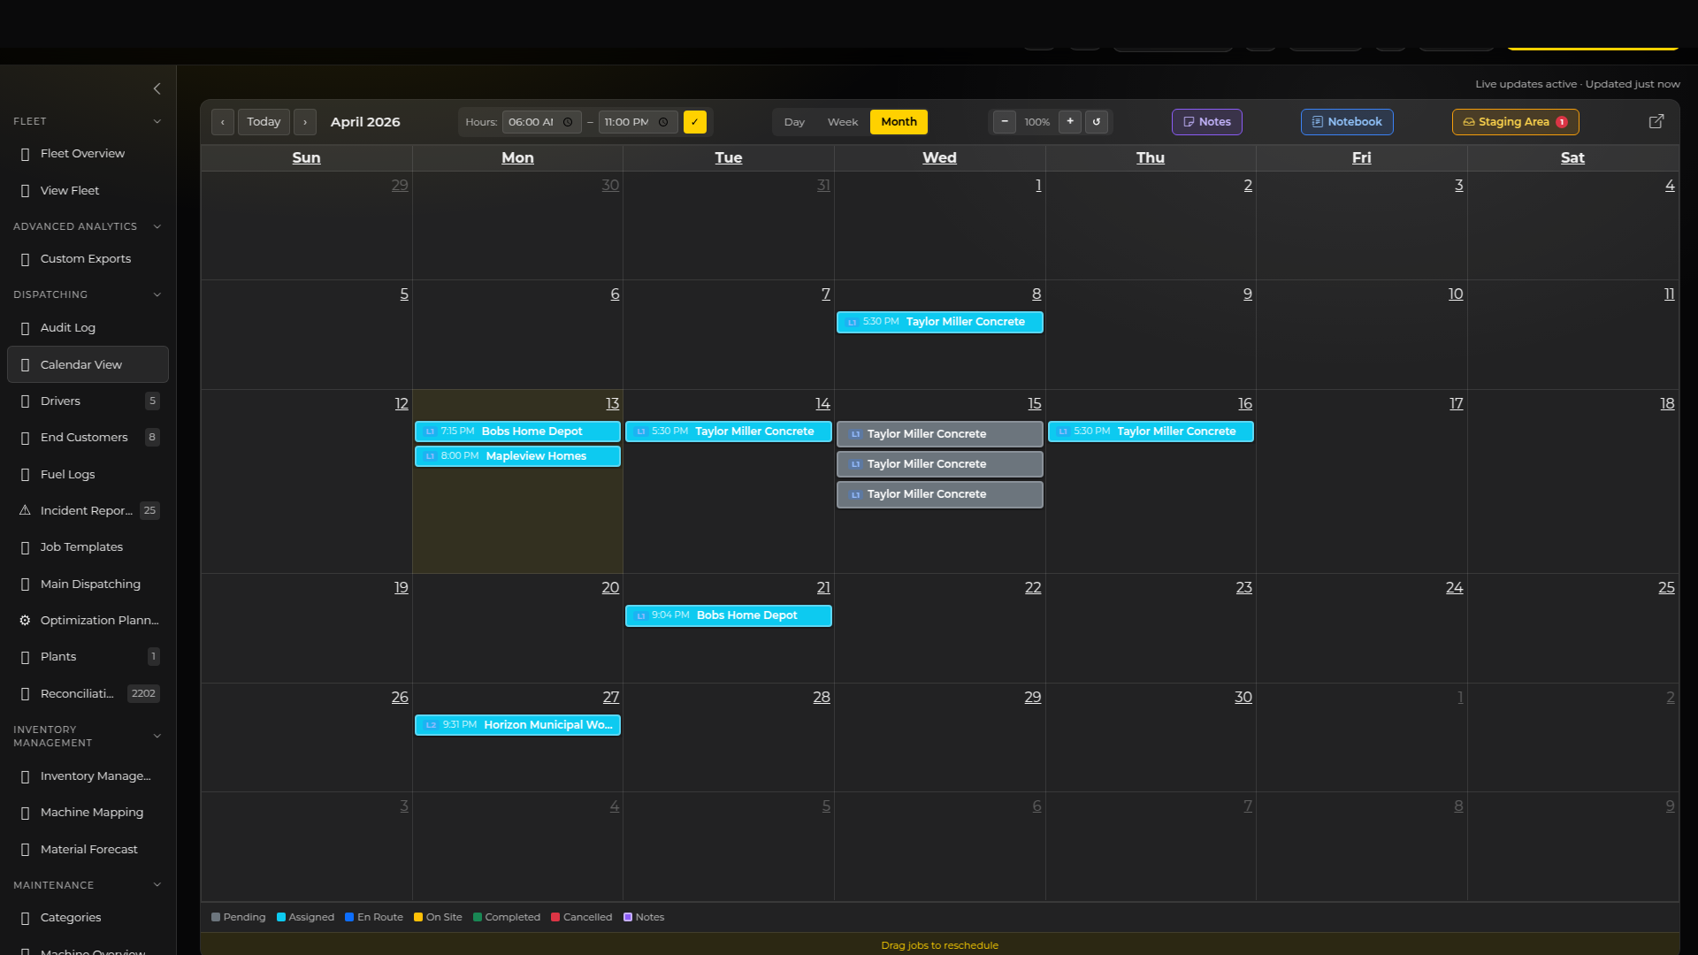This screenshot has height=955, width=1698.
Task: Open the Staging Area
Action: [x=1514, y=121]
